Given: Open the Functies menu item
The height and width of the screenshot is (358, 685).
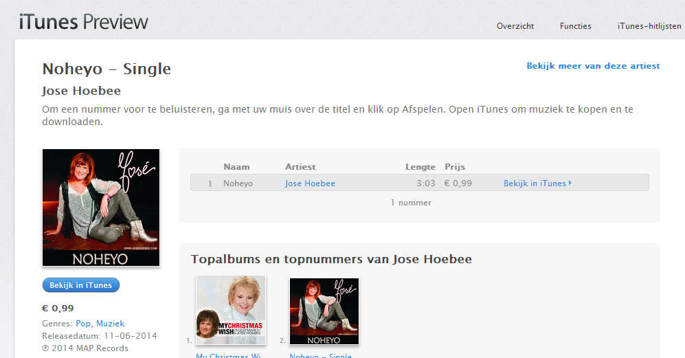Looking at the screenshot, I should pos(575,26).
